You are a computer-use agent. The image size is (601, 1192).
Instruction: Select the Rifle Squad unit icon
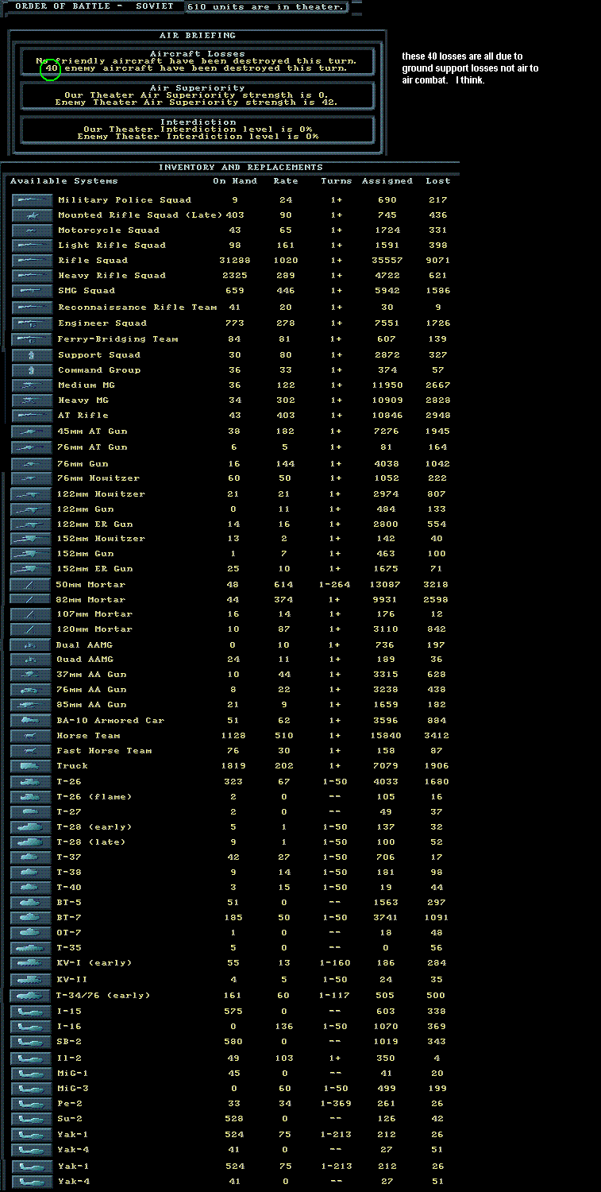(33, 261)
